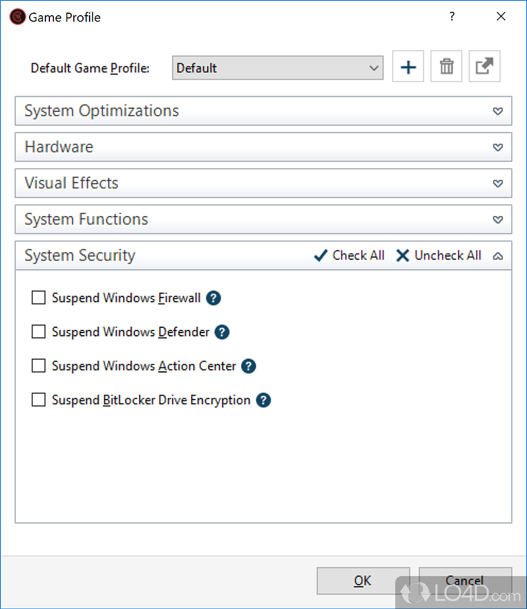Open help icon for Suspend Windows Firewall
Viewport: 527px width, 609px height.
pyautogui.click(x=213, y=298)
